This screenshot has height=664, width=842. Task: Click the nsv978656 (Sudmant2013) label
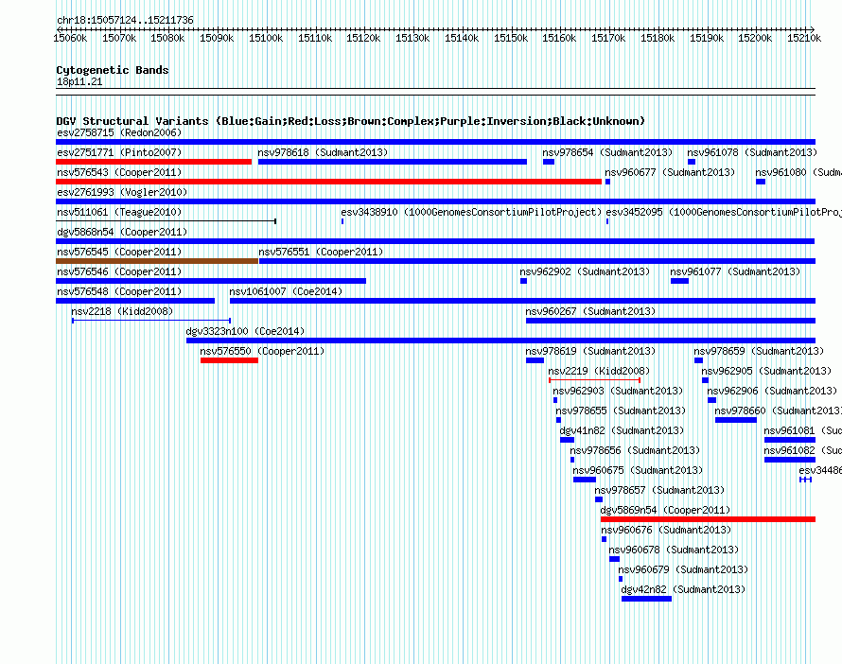tap(635, 450)
